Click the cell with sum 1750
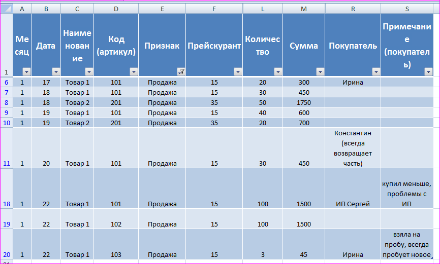The image size is (440, 264). 304,102
